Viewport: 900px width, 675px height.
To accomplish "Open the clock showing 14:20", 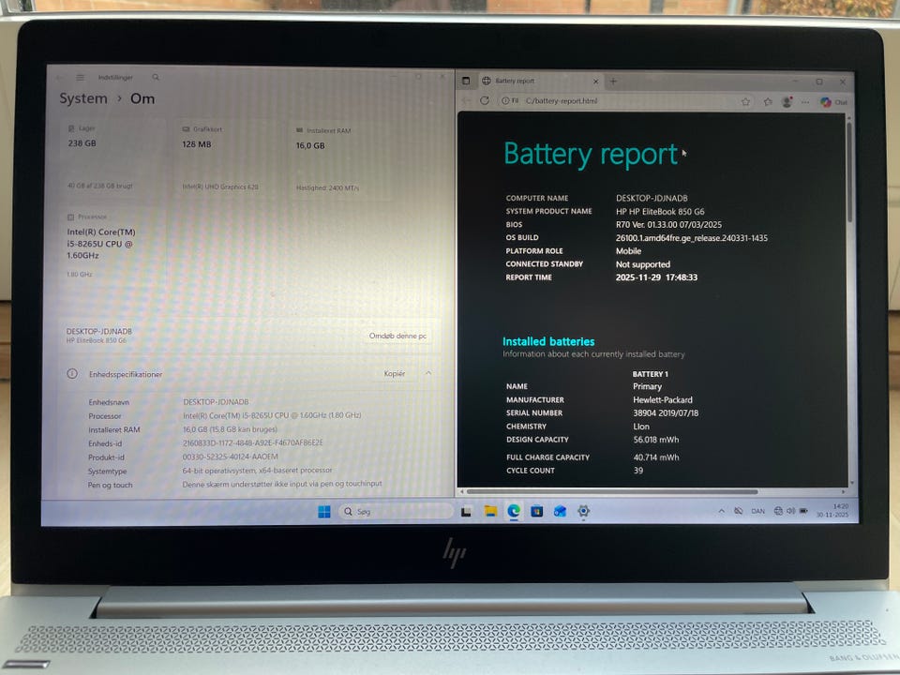I will point(833,510).
